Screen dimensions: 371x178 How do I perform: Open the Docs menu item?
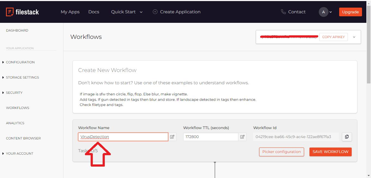click(94, 12)
